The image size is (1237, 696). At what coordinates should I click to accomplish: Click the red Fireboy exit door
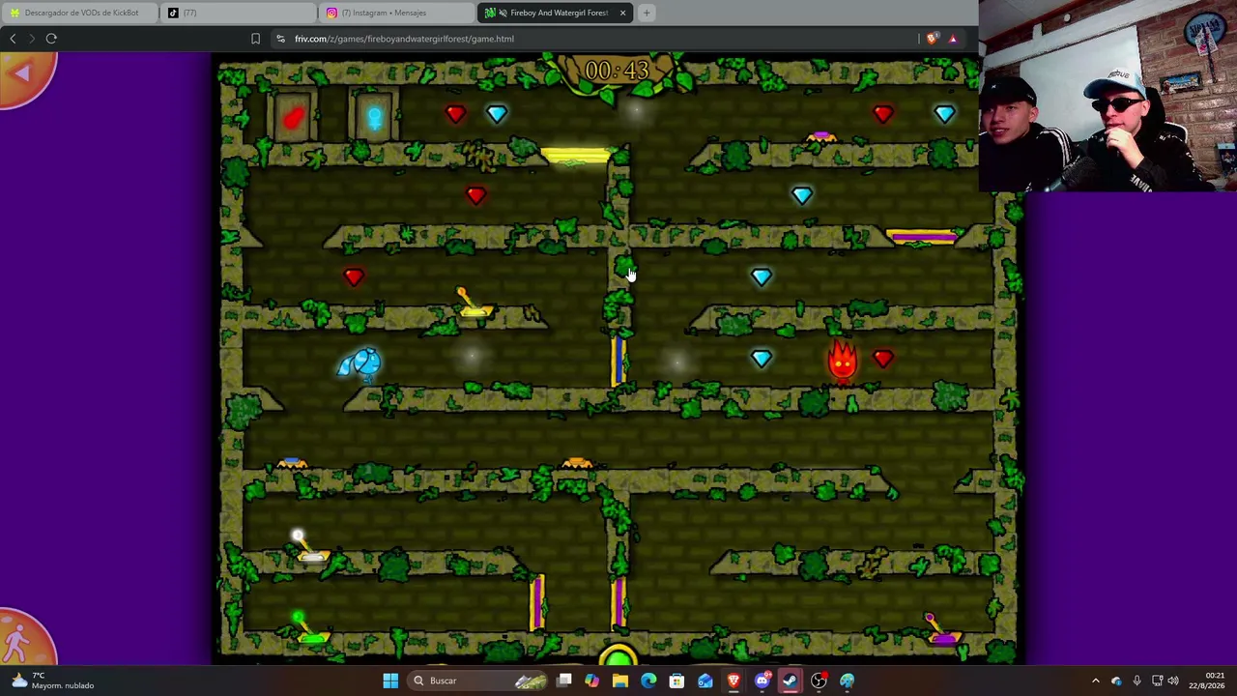294,118
